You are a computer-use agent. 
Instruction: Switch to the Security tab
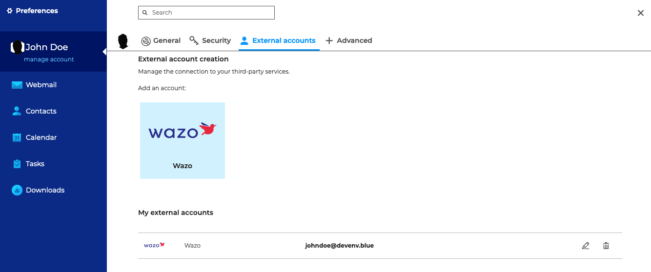[x=210, y=41]
